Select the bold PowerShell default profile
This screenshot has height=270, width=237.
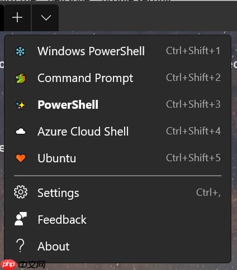(117, 105)
